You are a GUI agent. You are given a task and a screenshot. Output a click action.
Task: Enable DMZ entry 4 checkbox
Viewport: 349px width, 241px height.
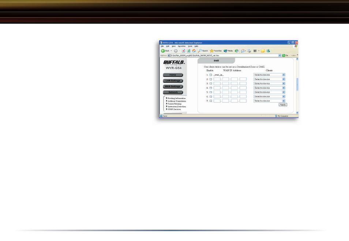pos(211,88)
